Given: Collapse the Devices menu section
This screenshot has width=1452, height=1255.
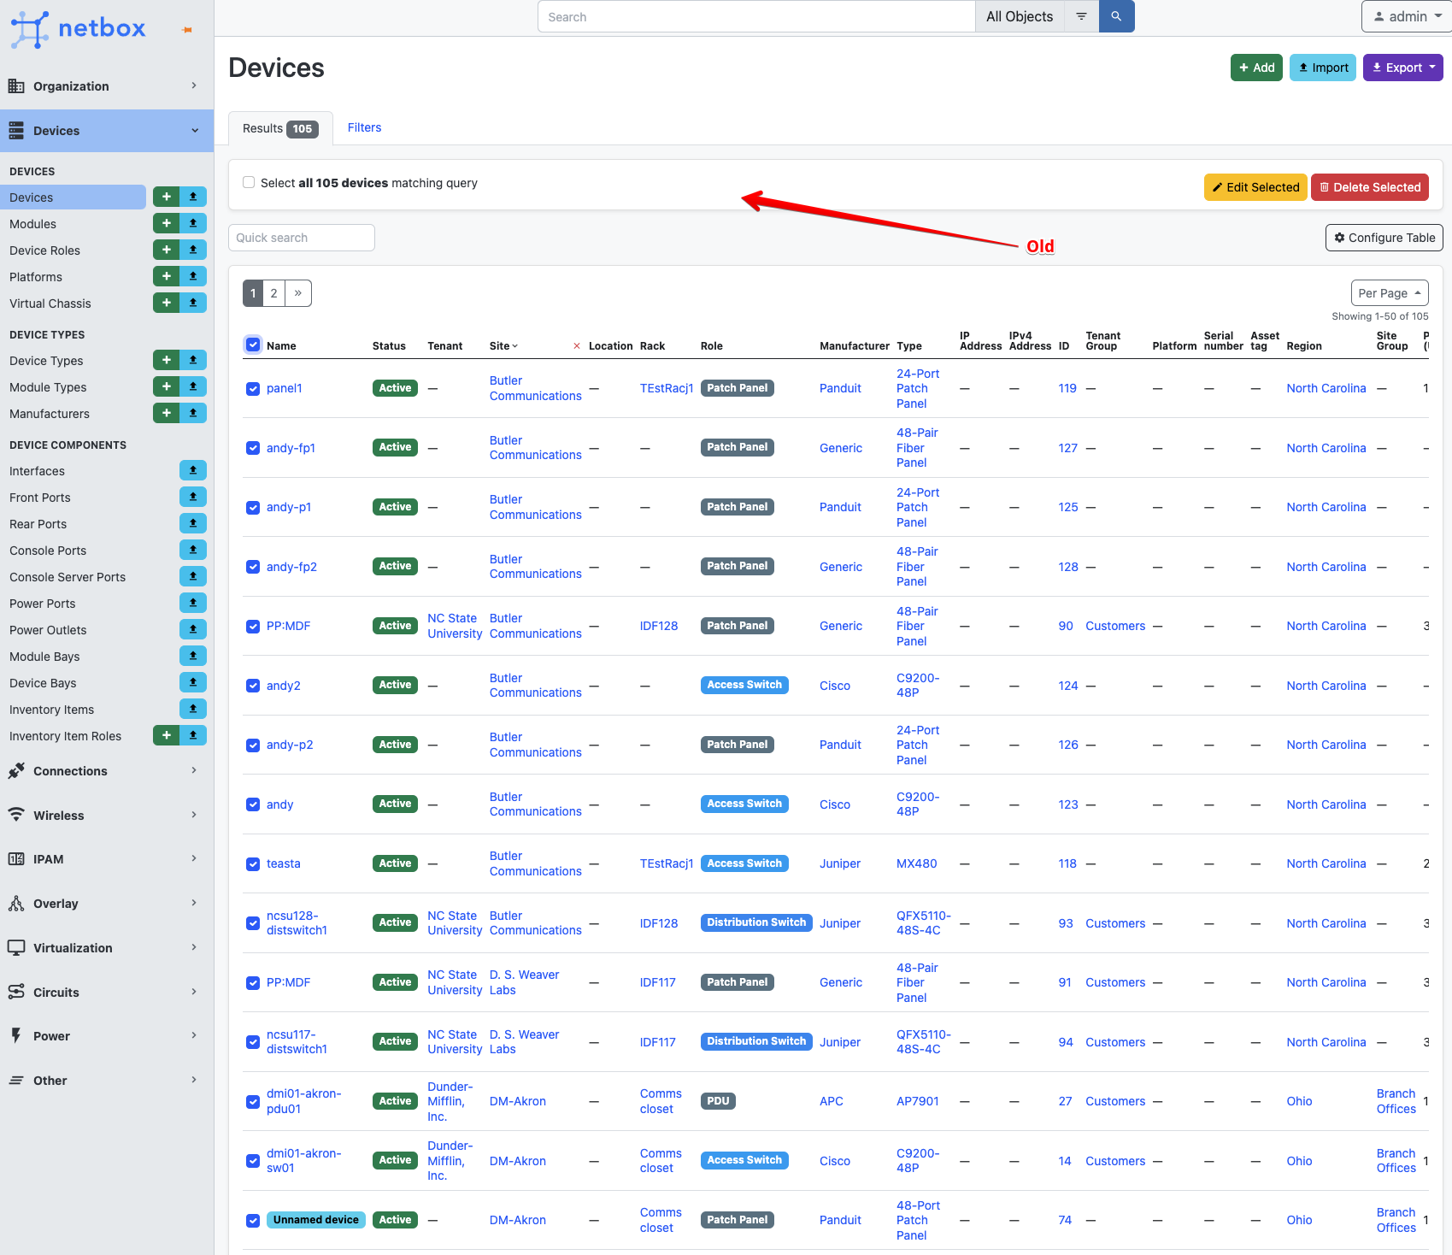Looking at the screenshot, I should pos(107,131).
